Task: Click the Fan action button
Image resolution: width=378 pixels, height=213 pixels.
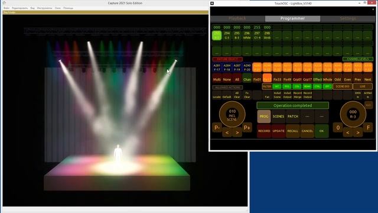Action: pos(267,95)
